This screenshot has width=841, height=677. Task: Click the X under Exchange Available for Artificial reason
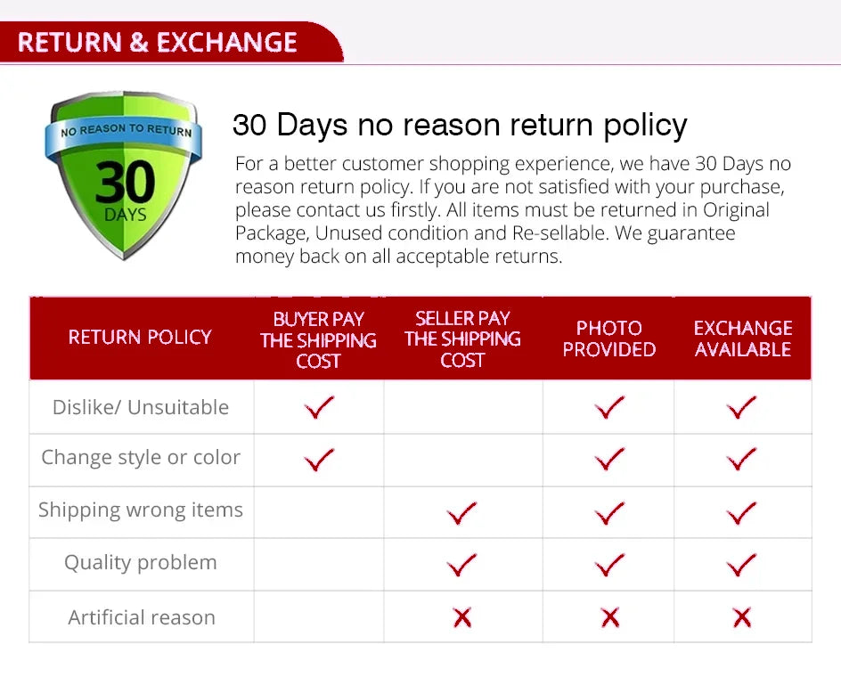tap(741, 616)
